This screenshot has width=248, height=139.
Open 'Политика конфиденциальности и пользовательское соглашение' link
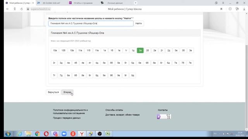point(71,112)
